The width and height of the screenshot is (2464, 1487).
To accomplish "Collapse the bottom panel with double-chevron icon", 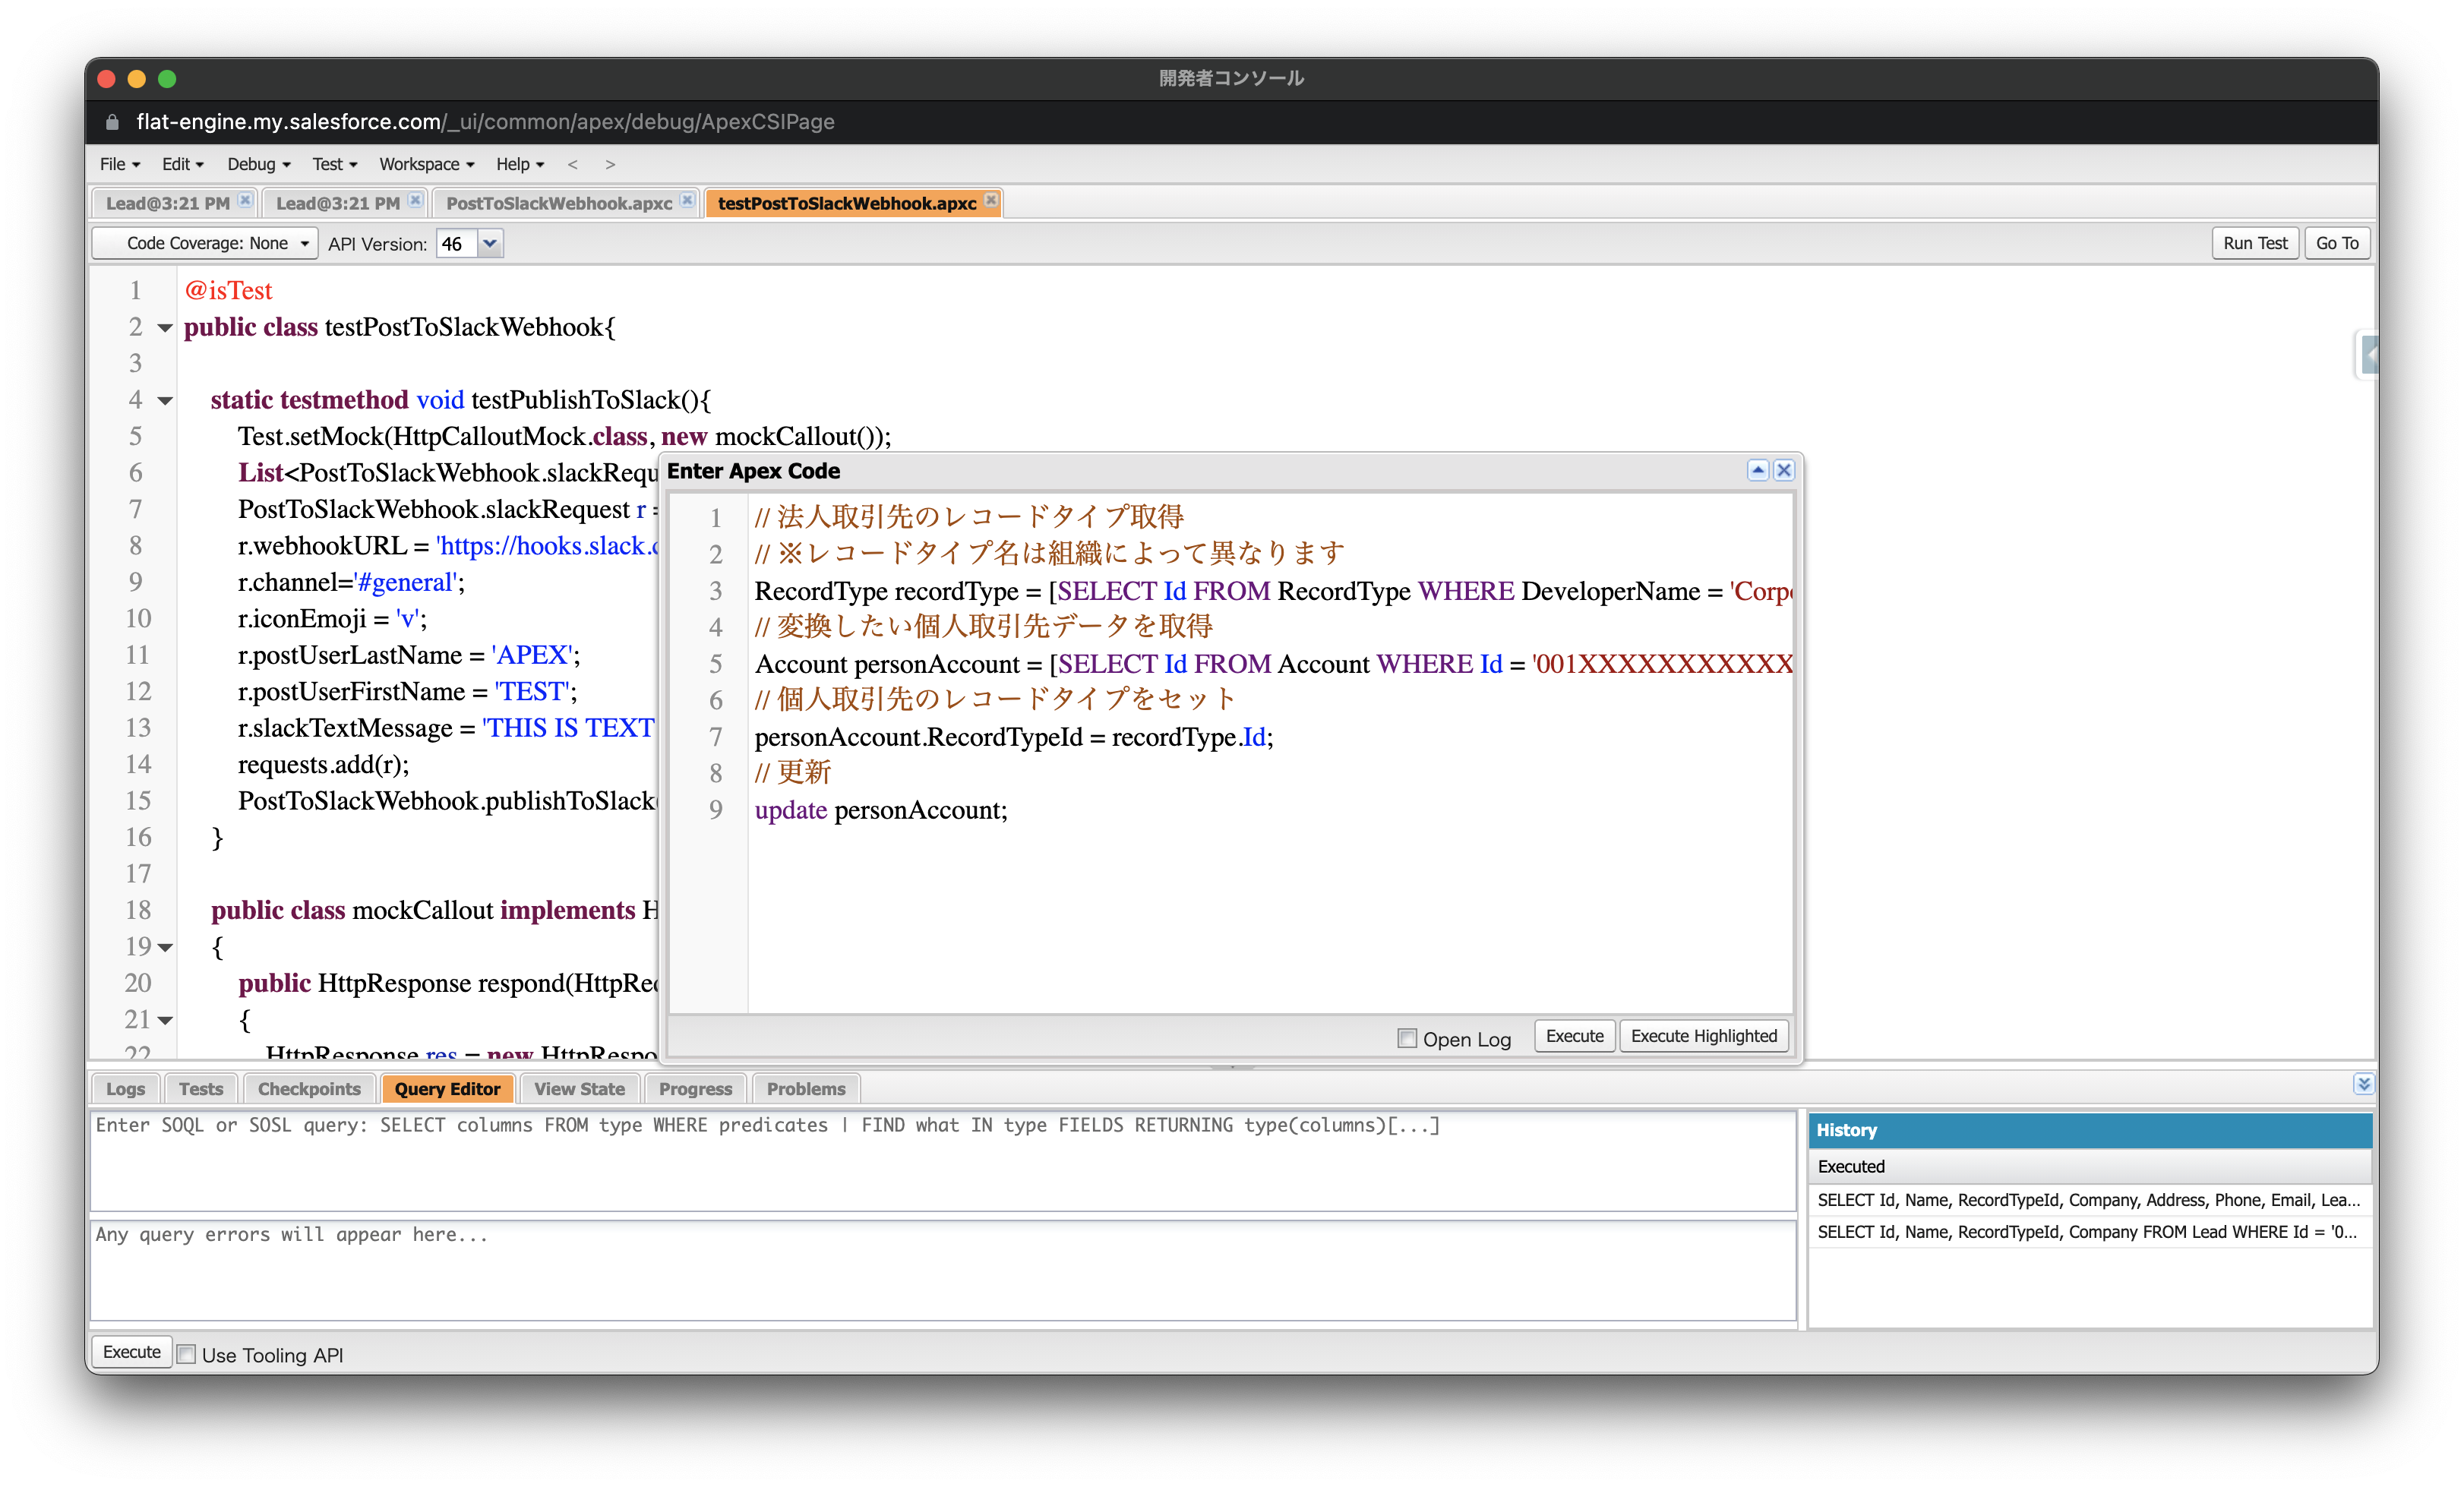I will click(2363, 1084).
